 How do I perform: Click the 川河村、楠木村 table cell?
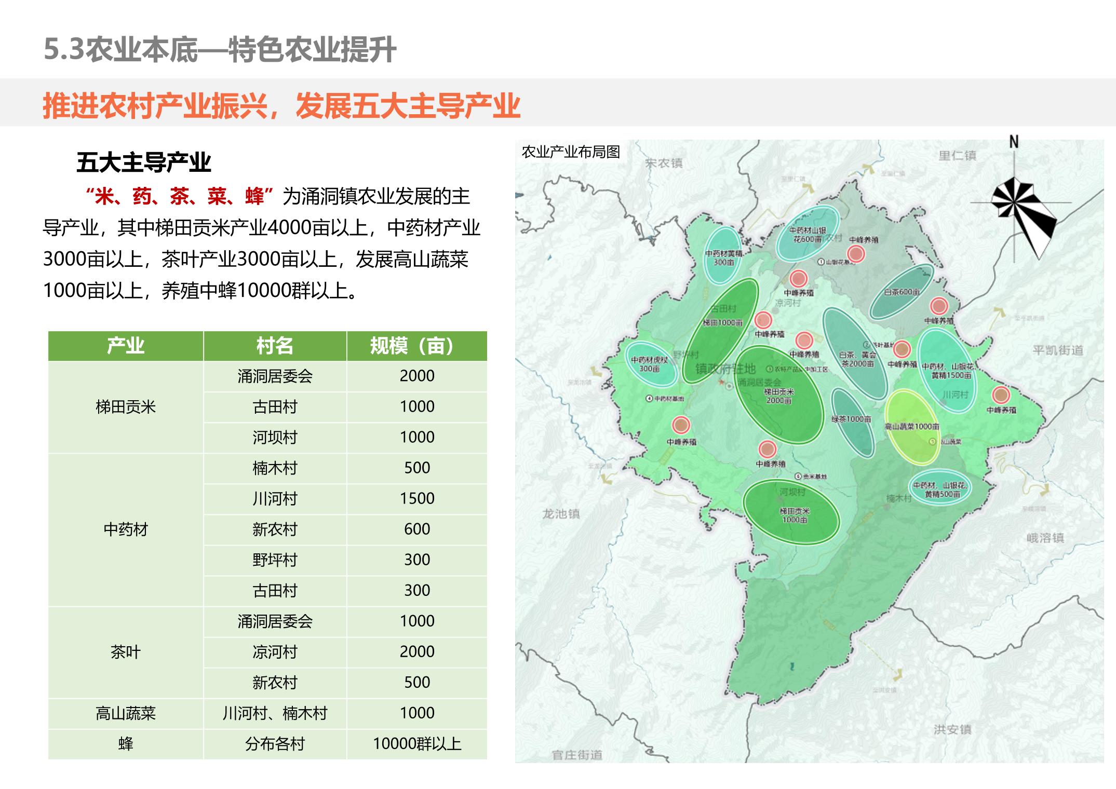[275, 713]
